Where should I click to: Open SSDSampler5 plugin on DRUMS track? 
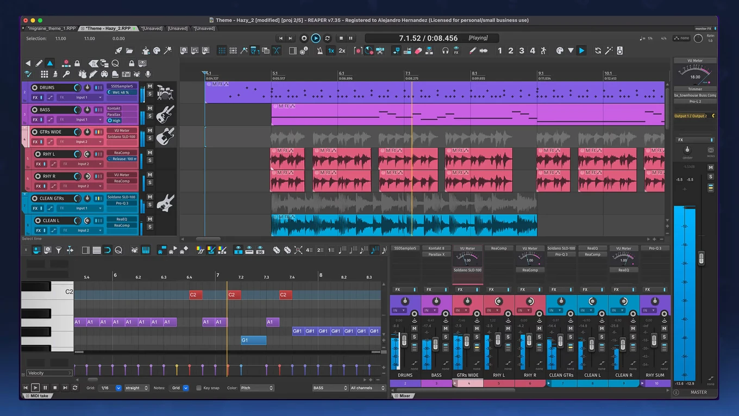point(122,86)
